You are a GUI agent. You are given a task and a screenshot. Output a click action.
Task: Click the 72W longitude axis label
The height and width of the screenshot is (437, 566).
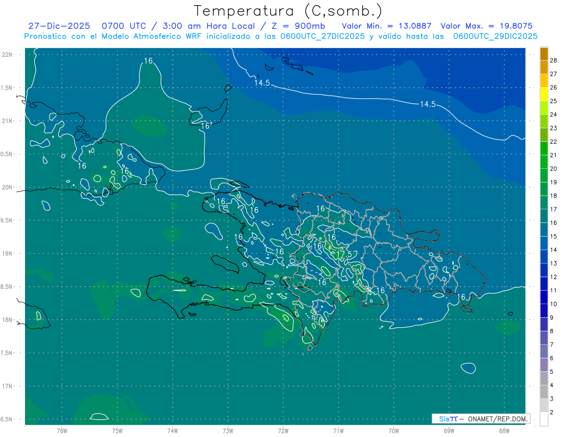pyautogui.click(x=283, y=430)
